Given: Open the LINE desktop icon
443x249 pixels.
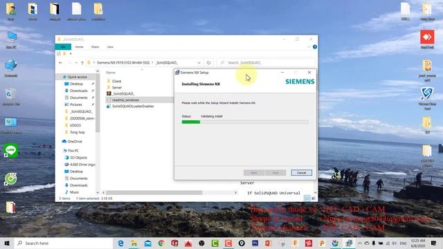Looking at the screenshot, I should click(x=11, y=153).
